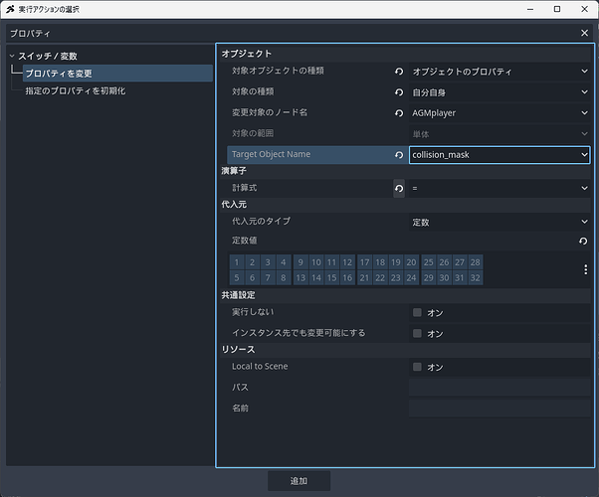Toggle collision layer bit 1
Viewport: 599px width, 497px height.
click(237, 262)
